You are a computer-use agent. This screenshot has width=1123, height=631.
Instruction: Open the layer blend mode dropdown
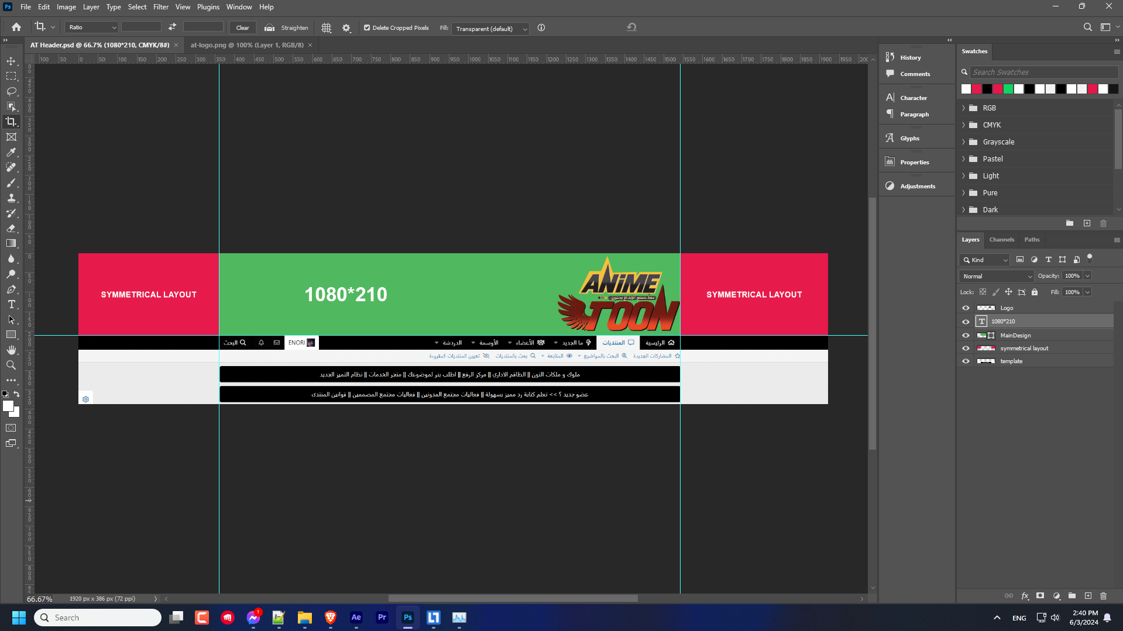tap(997, 276)
